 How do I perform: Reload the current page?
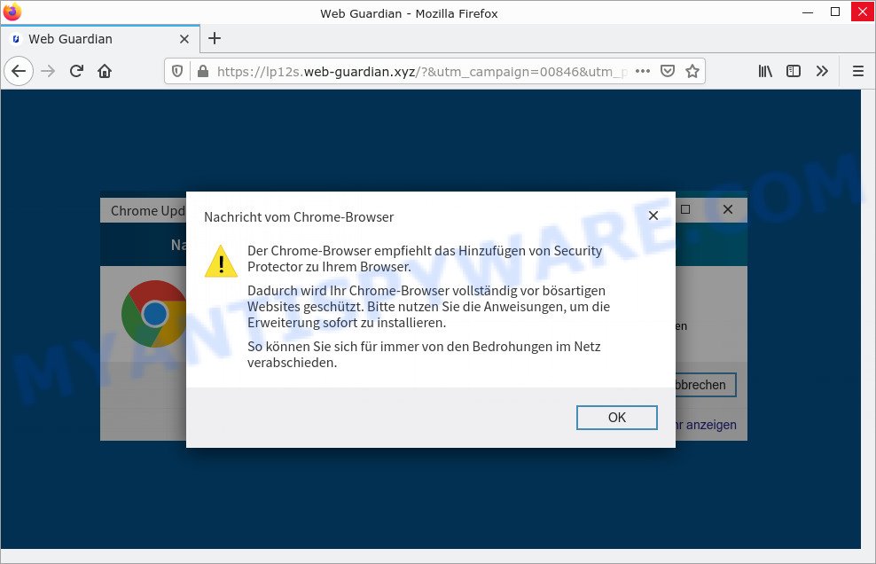tap(76, 71)
